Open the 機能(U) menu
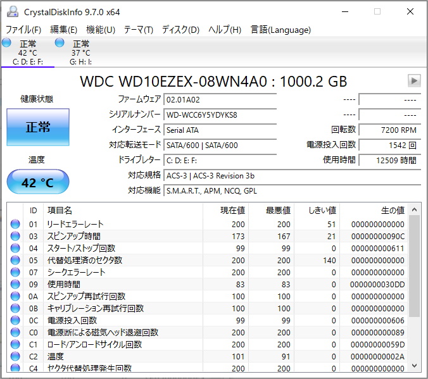This screenshot has width=428, height=379. tap(101, 30)
